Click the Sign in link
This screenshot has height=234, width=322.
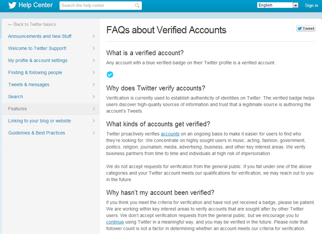[311, 5]
